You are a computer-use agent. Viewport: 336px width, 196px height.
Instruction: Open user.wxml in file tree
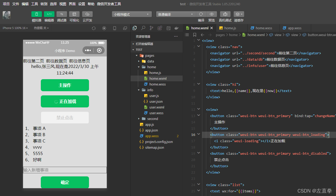tap(157, 107)
